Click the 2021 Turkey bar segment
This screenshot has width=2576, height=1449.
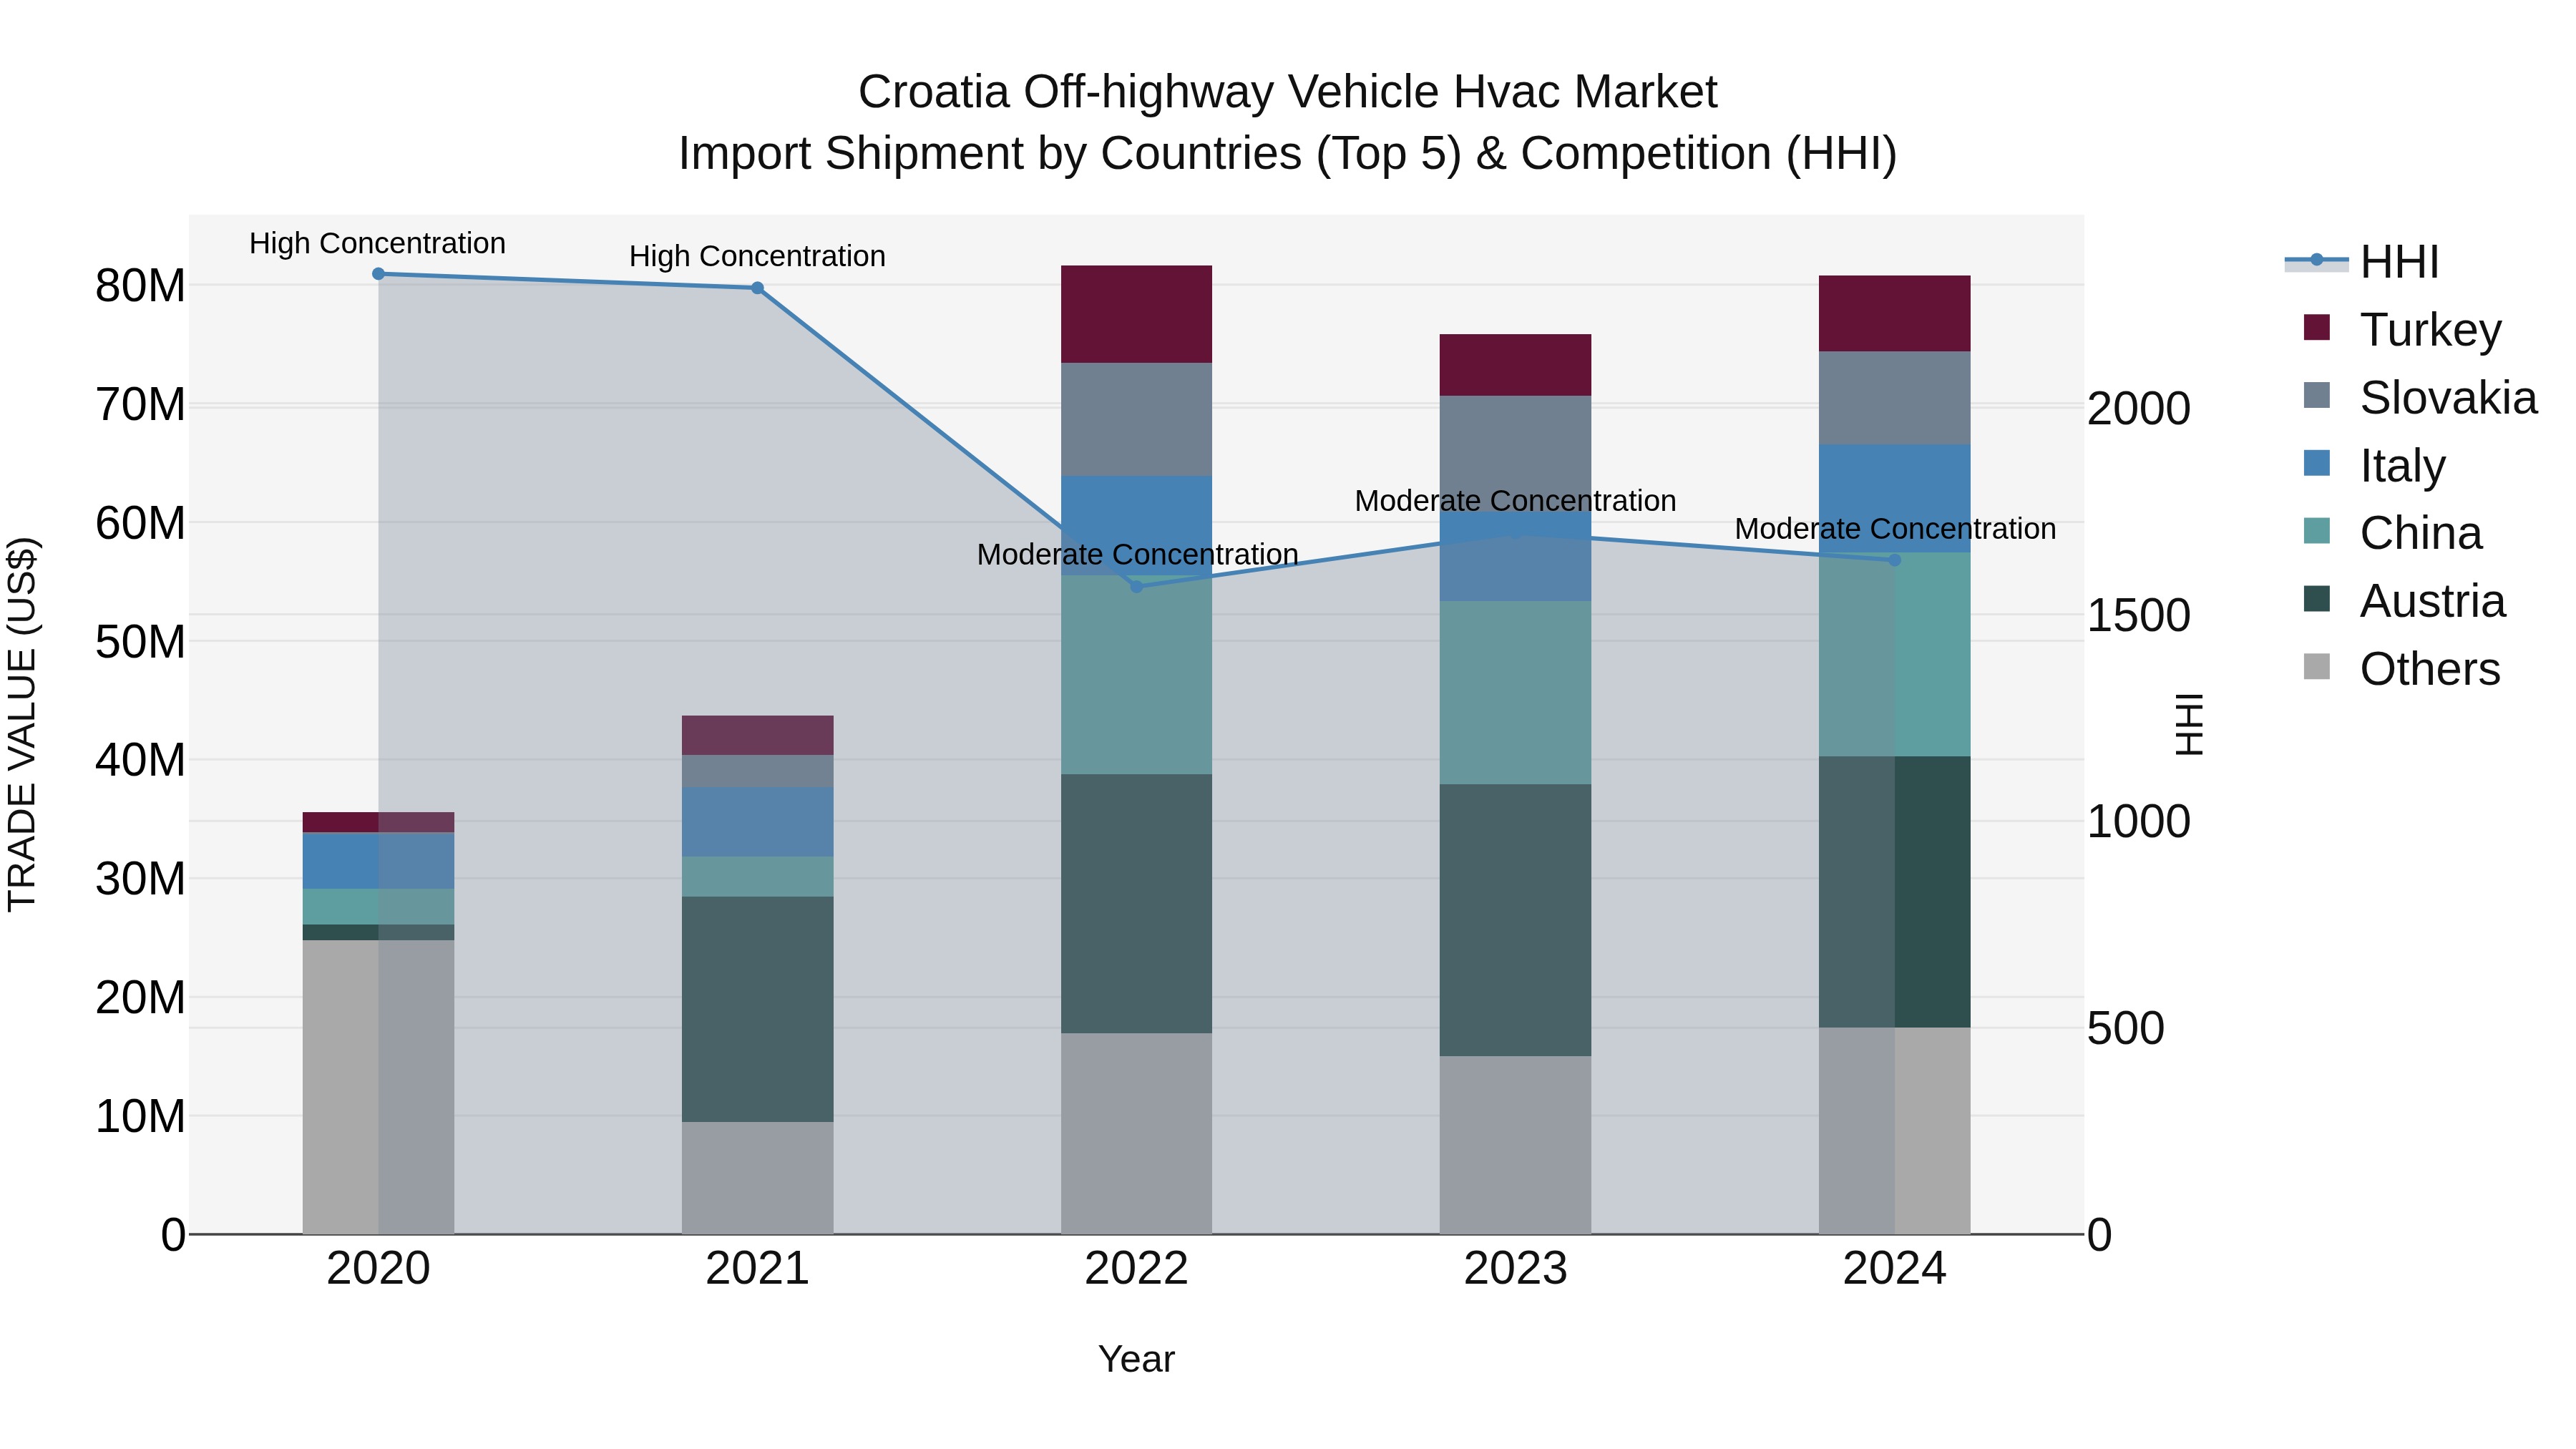(x=757, y=735)
